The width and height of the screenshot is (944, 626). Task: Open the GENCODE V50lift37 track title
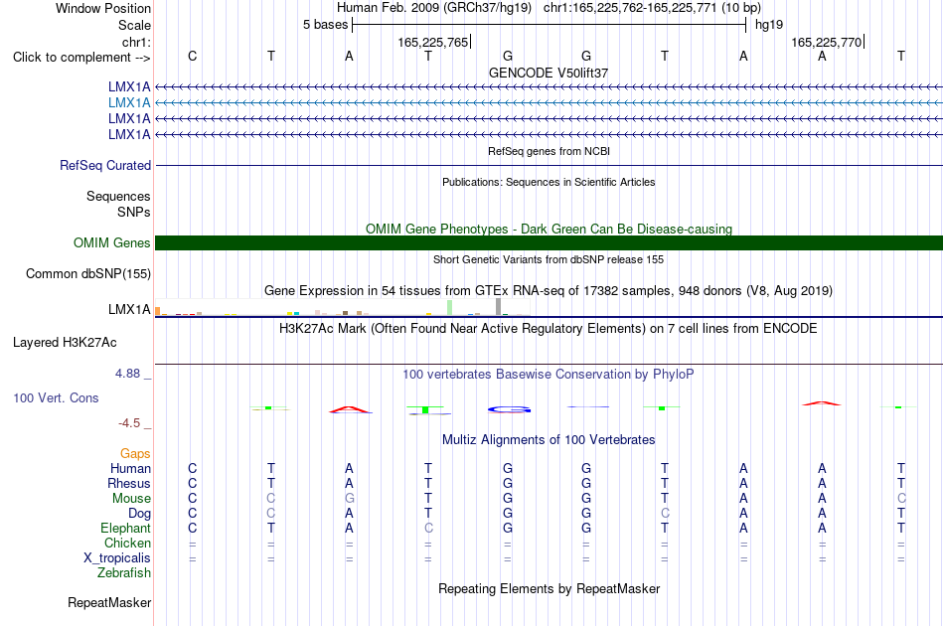549,73
